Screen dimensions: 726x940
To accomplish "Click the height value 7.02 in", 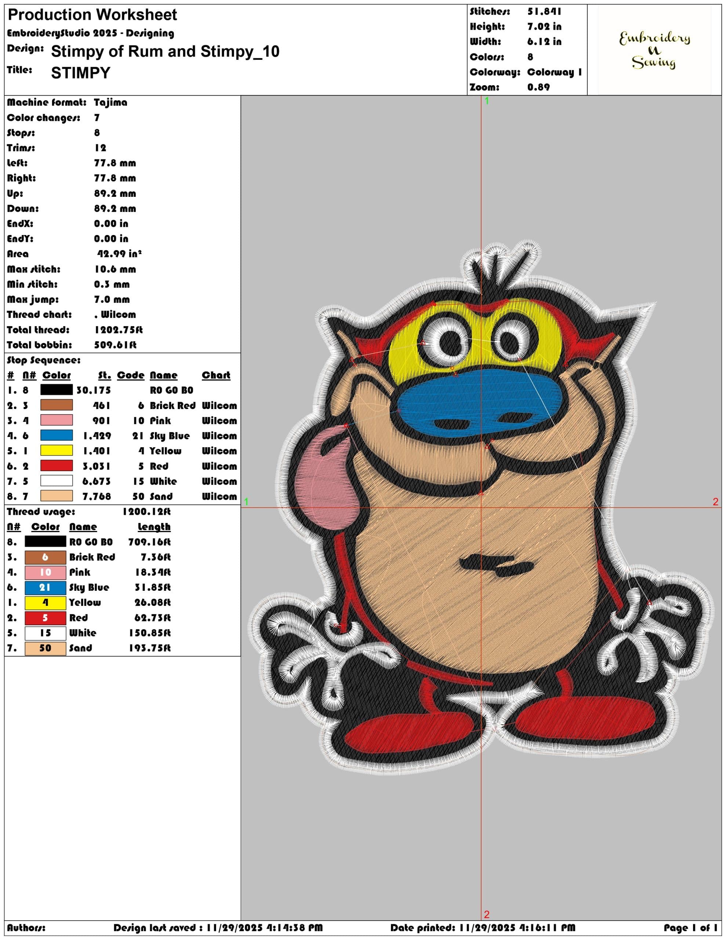I will point(544,27).
